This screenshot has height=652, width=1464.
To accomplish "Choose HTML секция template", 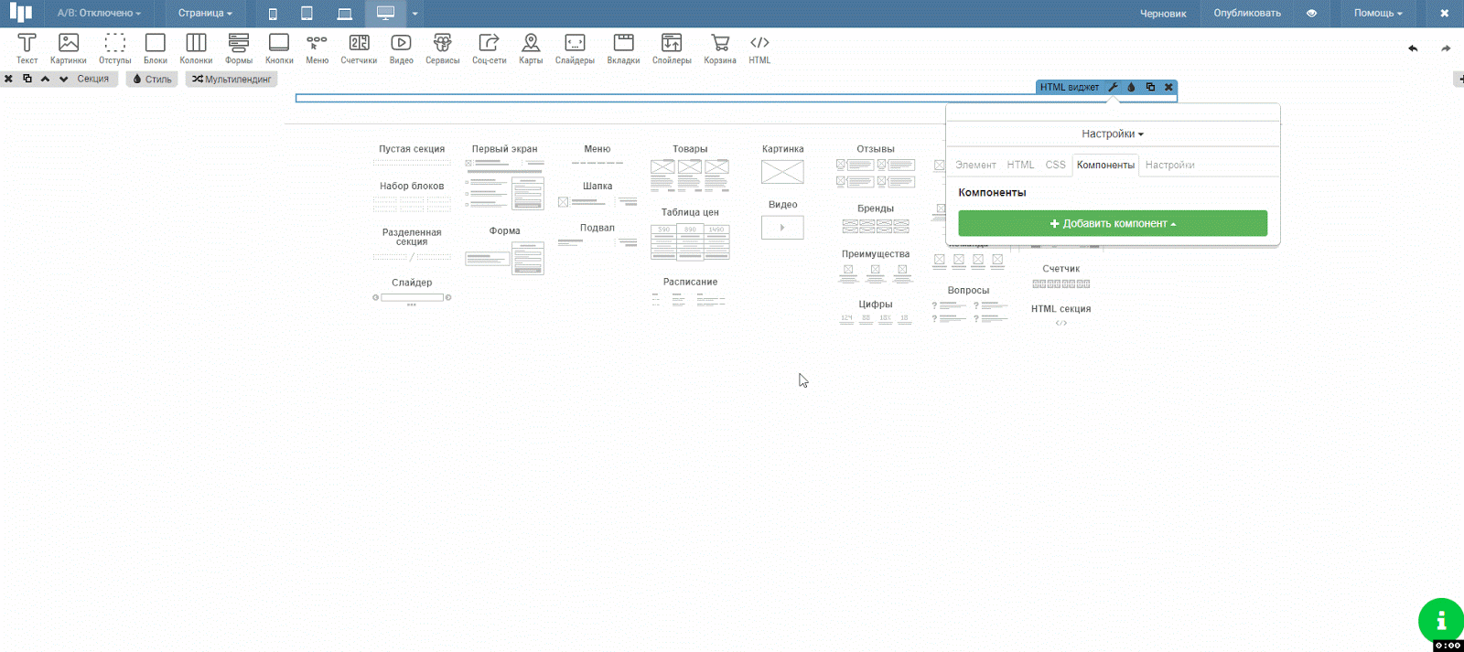I will 1060,315.
